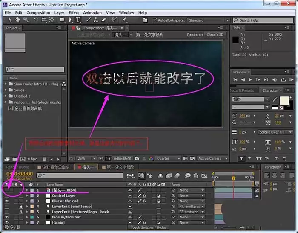Select the Hand tool in toolbar
This screenshot has height=233, width=298.
click(x=18, y=20)
